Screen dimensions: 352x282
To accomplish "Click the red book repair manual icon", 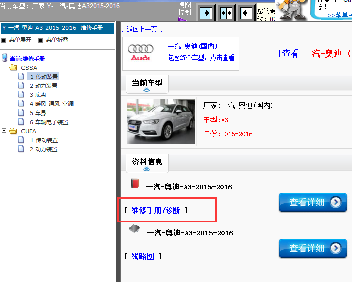I will [135, 183].
